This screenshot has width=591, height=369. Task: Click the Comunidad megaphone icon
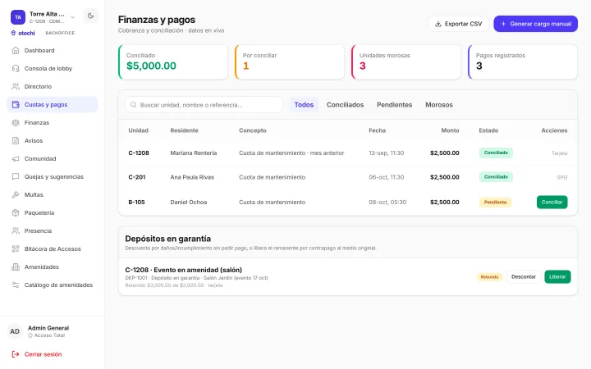coord(16,159)
